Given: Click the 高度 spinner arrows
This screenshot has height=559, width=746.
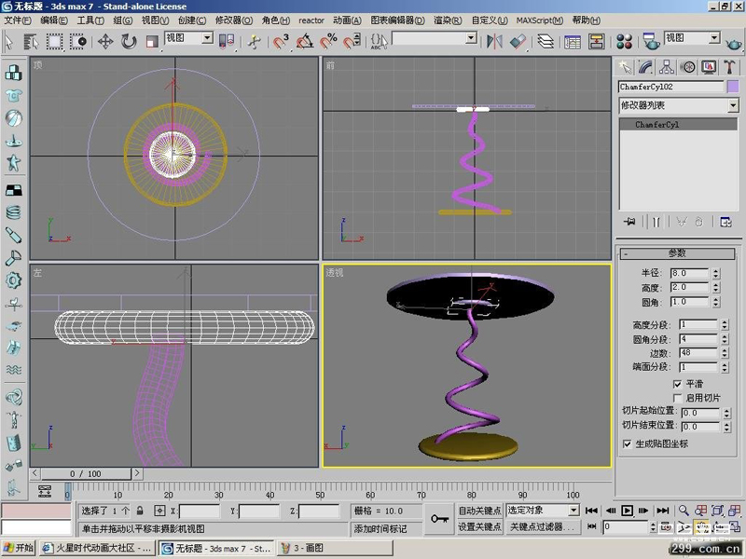Looking at the screenshot, I should pos(716,288).
